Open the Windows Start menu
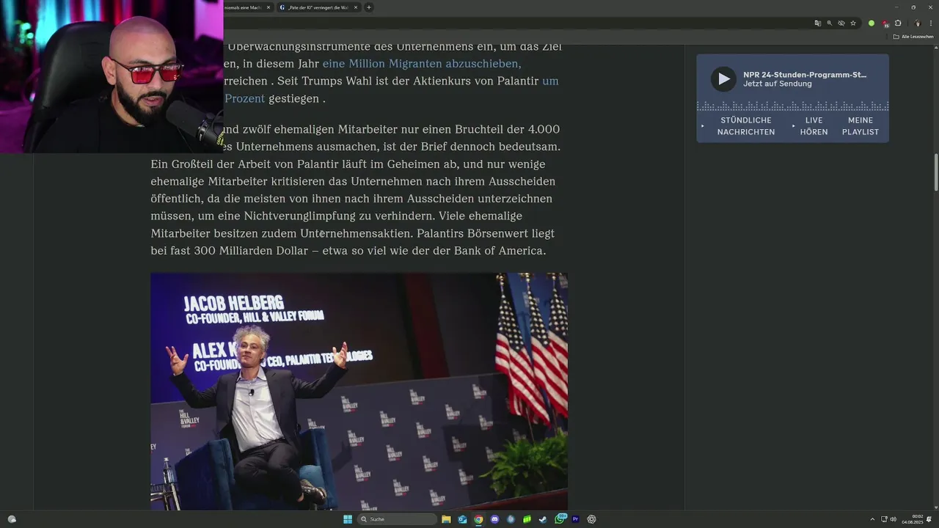The image size is (939, 528). tap(348, 519)
